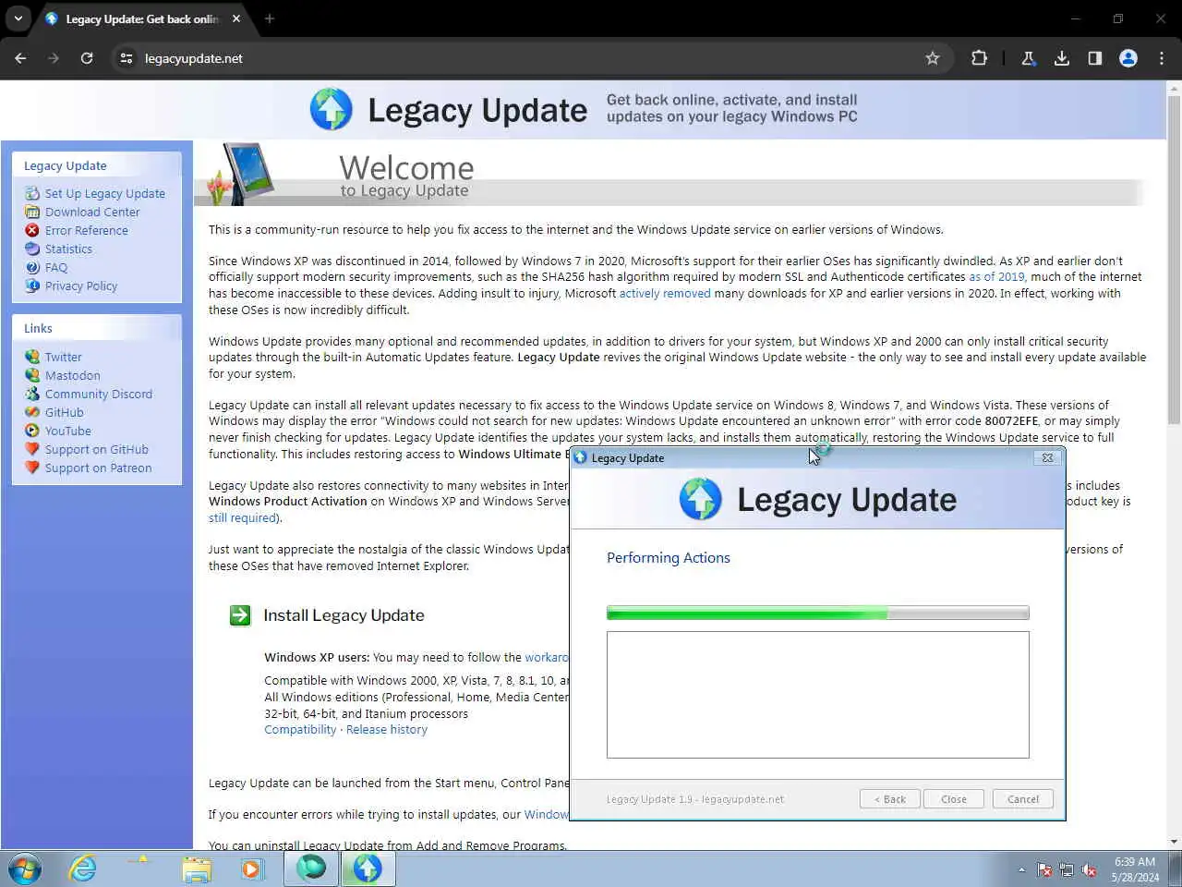The height and width of the screenshot is (887, 1182).
Task: Click the YouTube sidebar icon
Action: [32, 431]
